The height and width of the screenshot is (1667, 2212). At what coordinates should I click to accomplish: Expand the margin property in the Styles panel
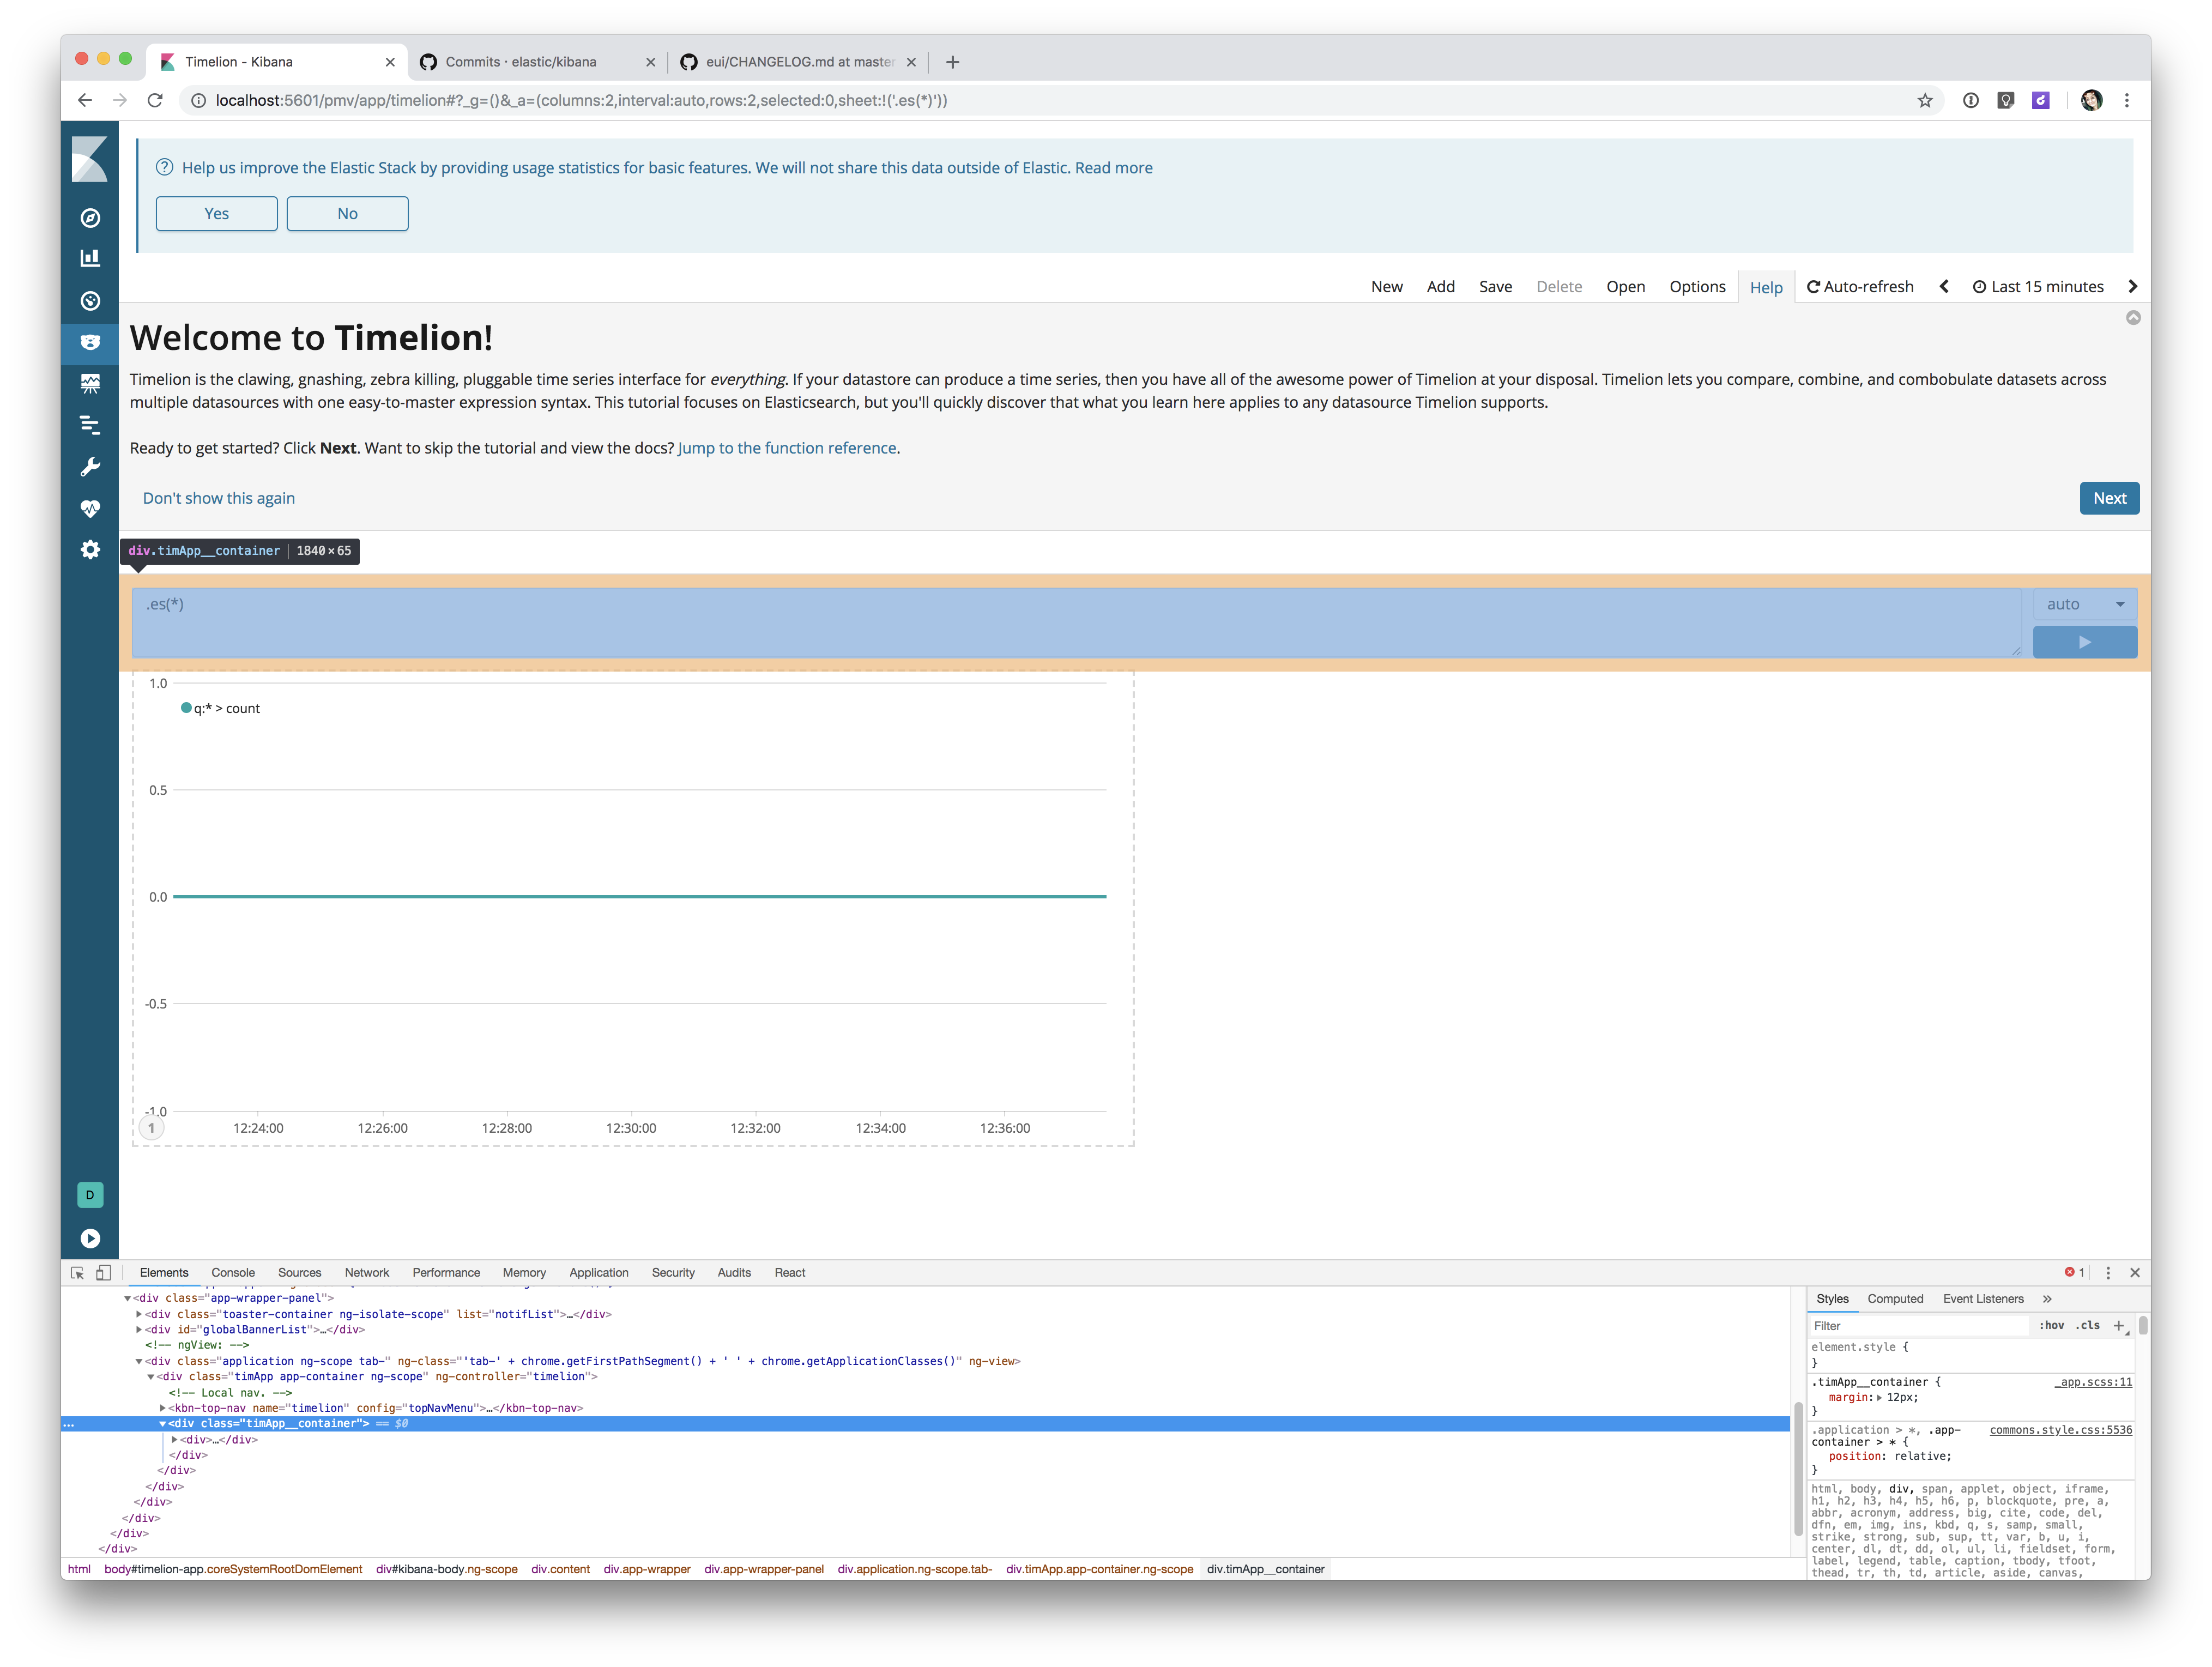coord(1879,1397)
